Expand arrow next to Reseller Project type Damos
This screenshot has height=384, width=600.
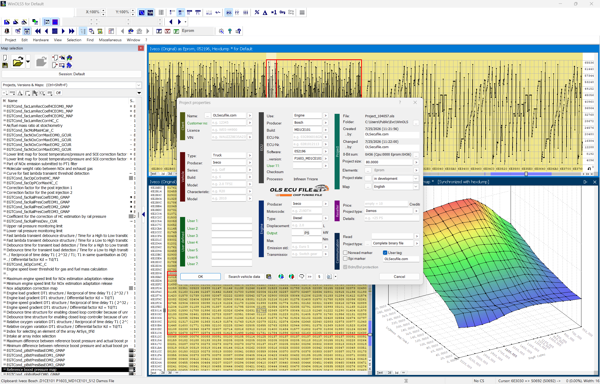[416, 211]
